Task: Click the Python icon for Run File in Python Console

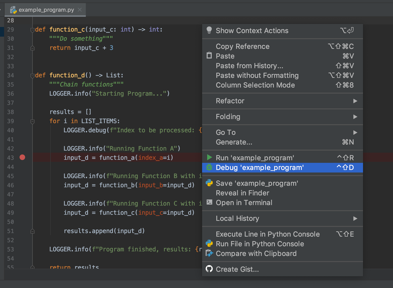Action: [209, 244]
